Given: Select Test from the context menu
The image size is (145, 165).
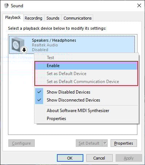Looking at the screenshot, I should pos(50,58).
